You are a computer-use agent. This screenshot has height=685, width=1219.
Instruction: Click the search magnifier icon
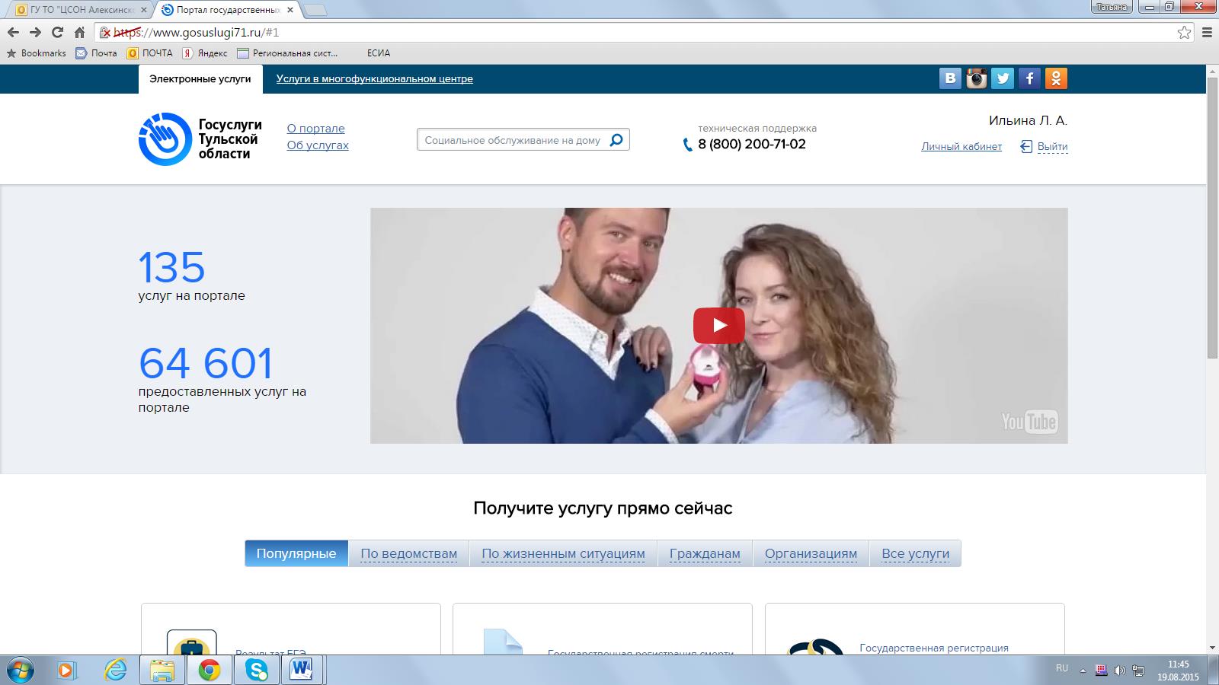[x=616, y=140]
